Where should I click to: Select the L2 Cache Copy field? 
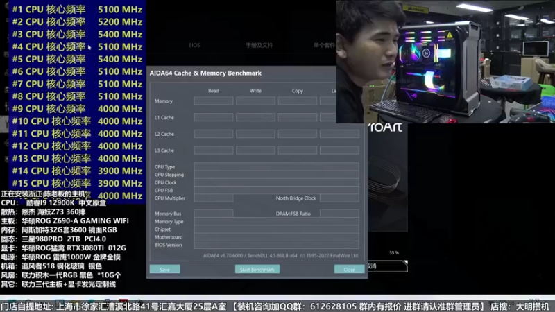[x=298, y=134]
